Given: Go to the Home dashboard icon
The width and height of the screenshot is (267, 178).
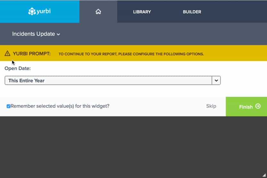Looking at the screenshot, I should click(98, 12).
